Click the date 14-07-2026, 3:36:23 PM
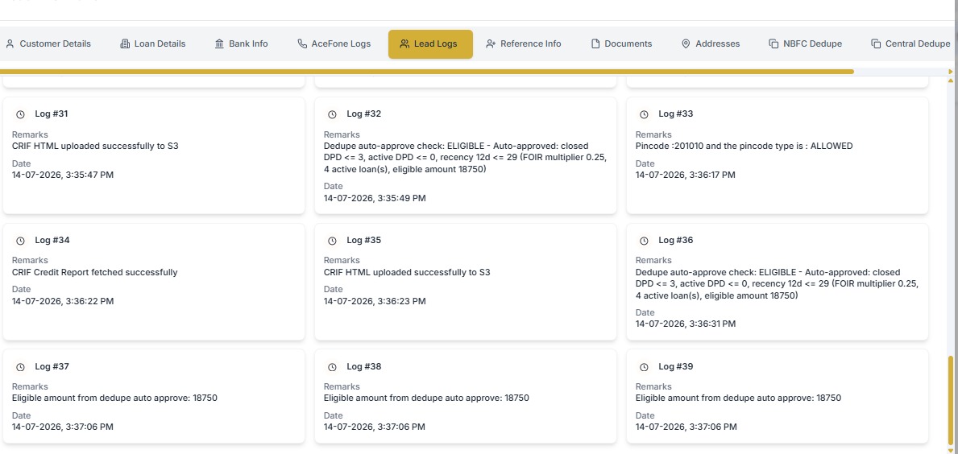 tap(375, 301)
